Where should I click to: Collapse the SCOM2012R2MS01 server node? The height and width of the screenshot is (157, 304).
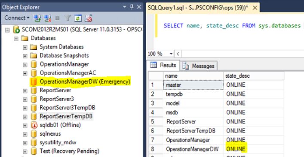(x=7, y=30)
